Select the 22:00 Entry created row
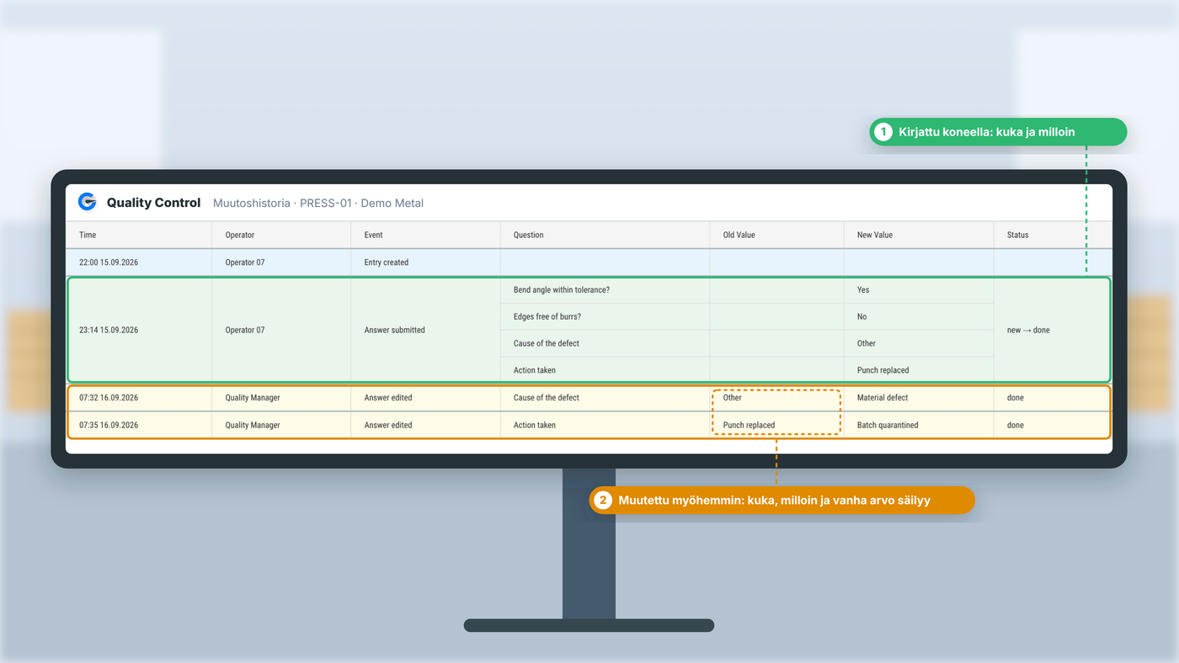 pos(589,263)
